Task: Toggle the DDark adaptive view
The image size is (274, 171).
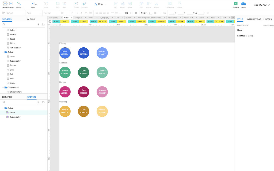Action: tap(64, 21)
